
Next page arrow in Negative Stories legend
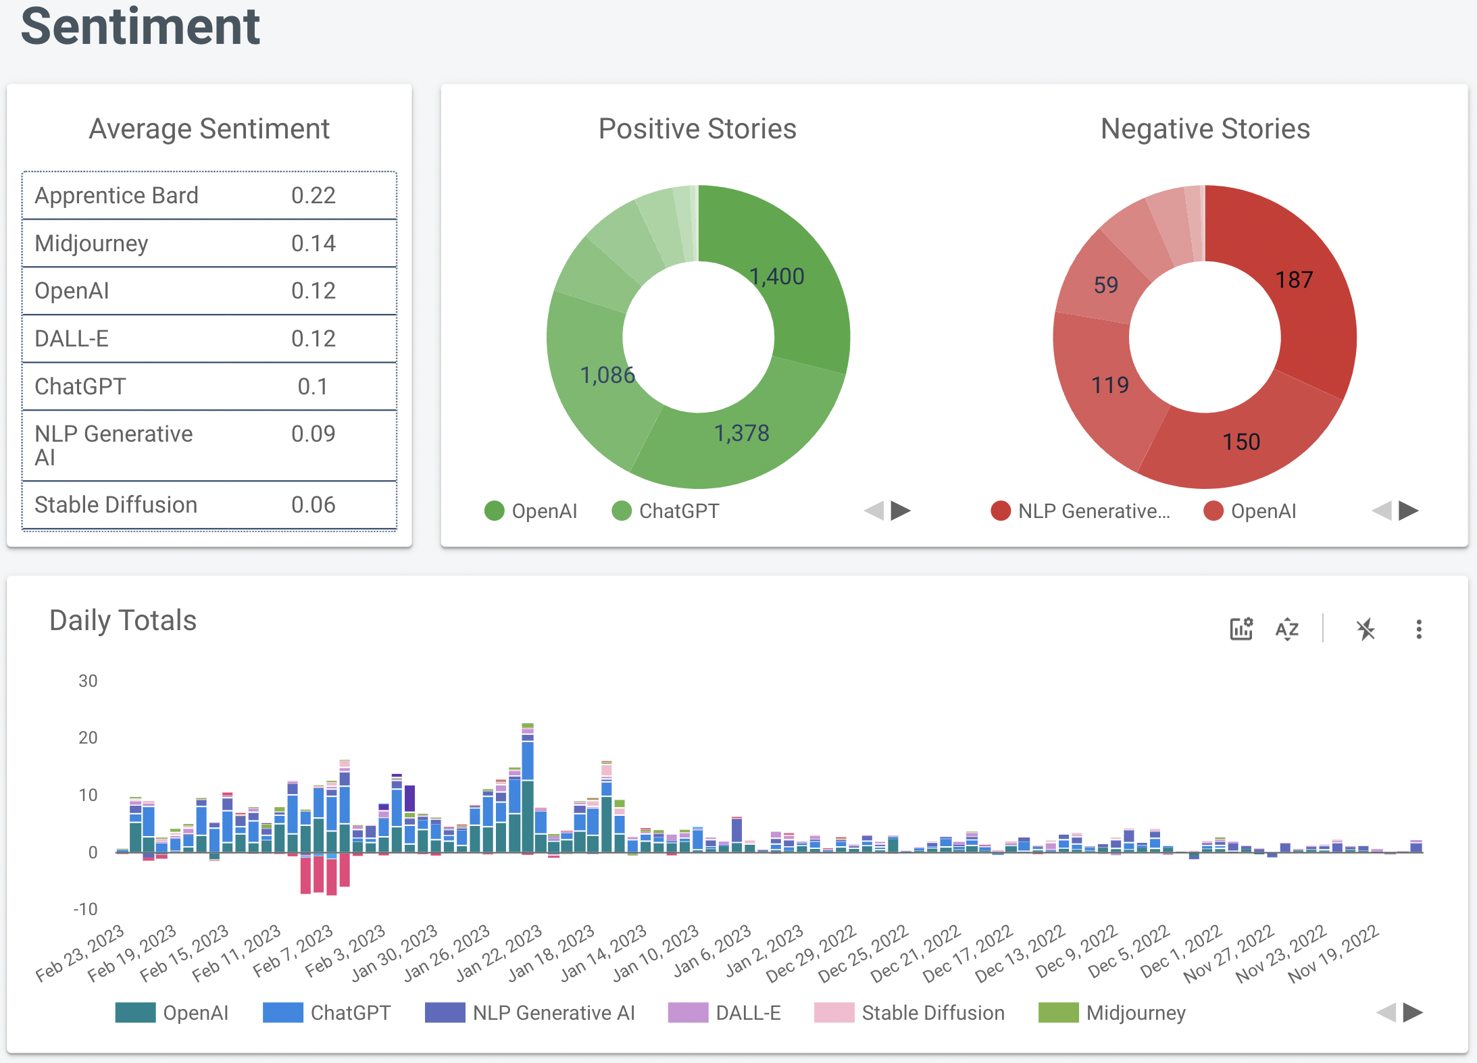pyautogui.click(x=1408, y=511)
